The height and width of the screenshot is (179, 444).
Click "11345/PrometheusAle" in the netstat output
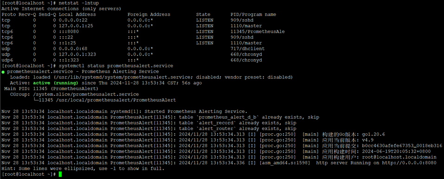tap(257, 31)
